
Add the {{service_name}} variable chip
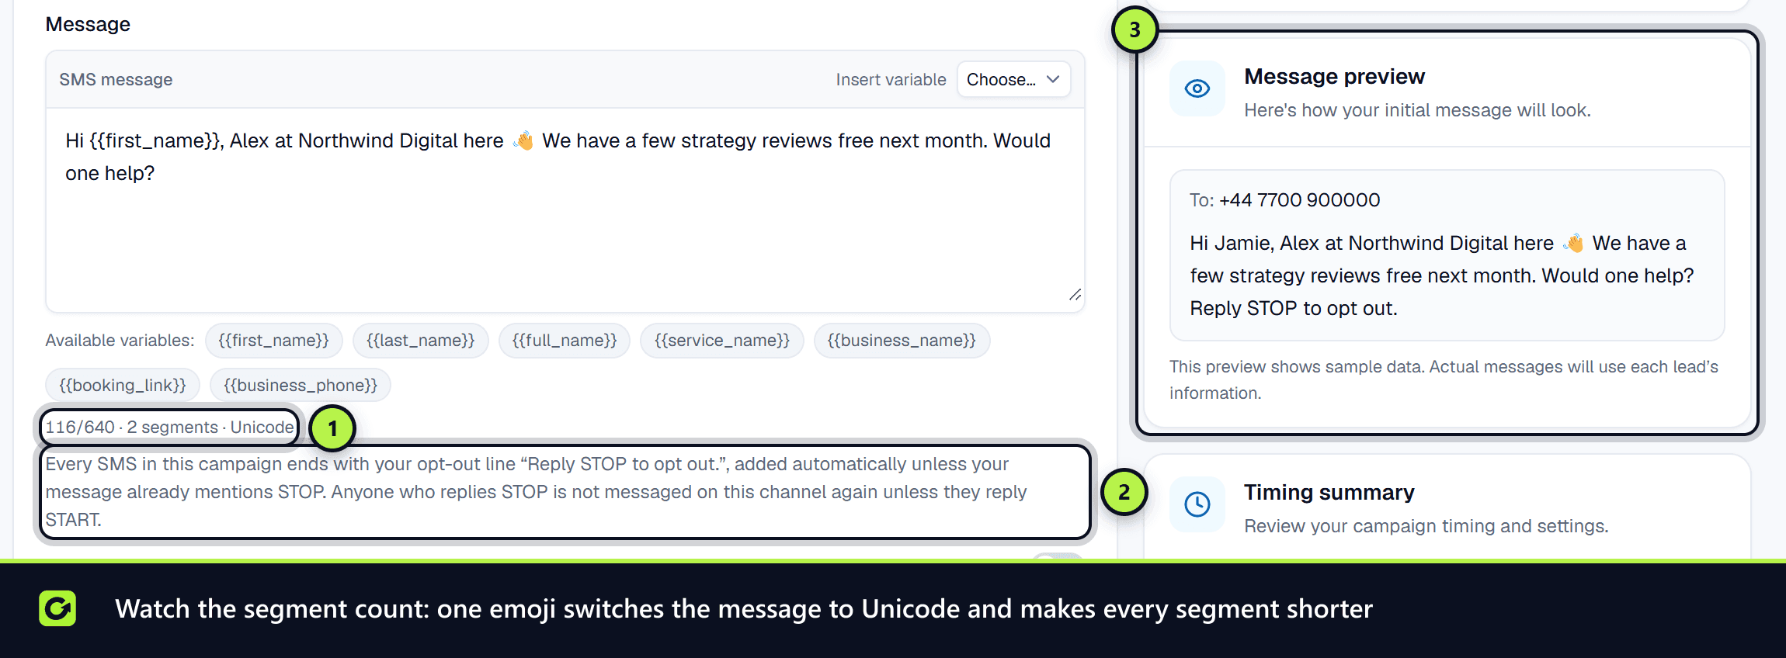click(722, 341)
